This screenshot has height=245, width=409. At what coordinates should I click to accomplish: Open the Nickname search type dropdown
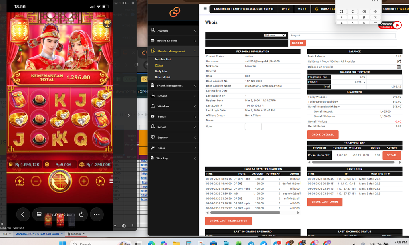[275, 35]
